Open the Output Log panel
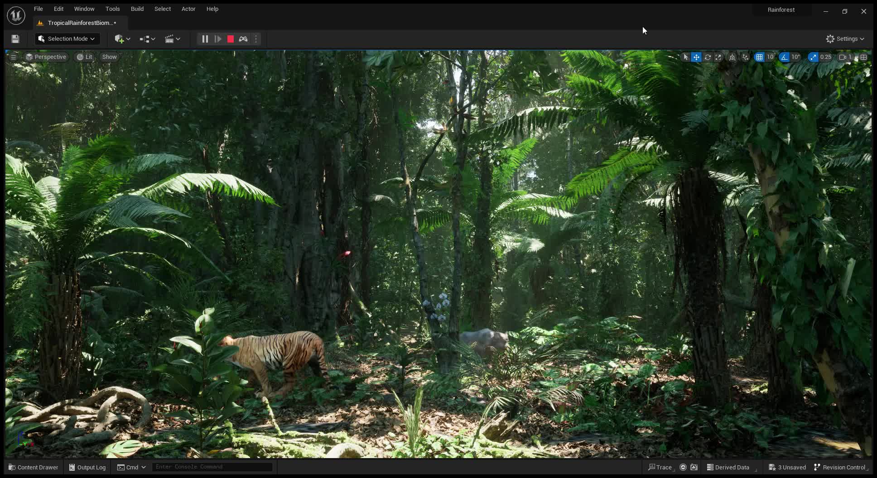 tap(87, 467)
